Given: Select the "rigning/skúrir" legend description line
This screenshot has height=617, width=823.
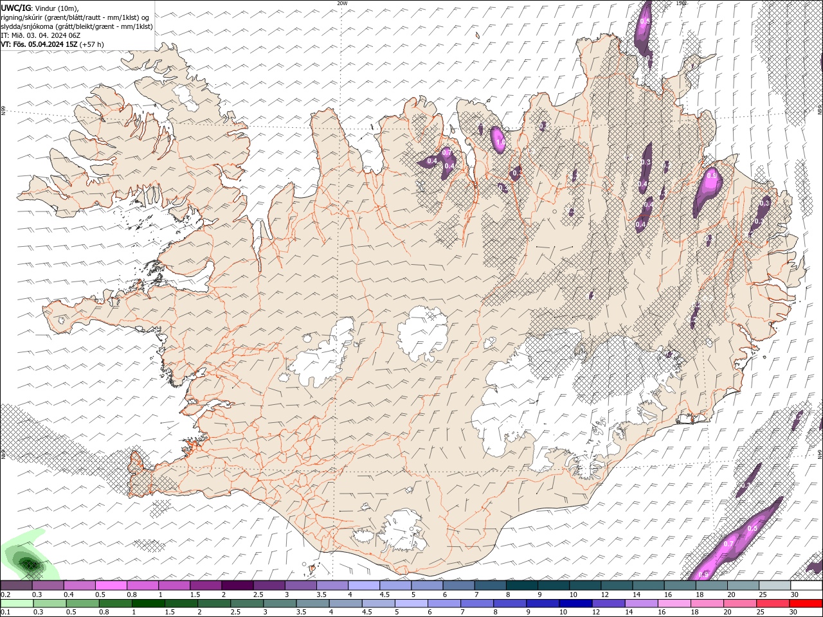Looking at the screenshot, I should pos(75,17).
